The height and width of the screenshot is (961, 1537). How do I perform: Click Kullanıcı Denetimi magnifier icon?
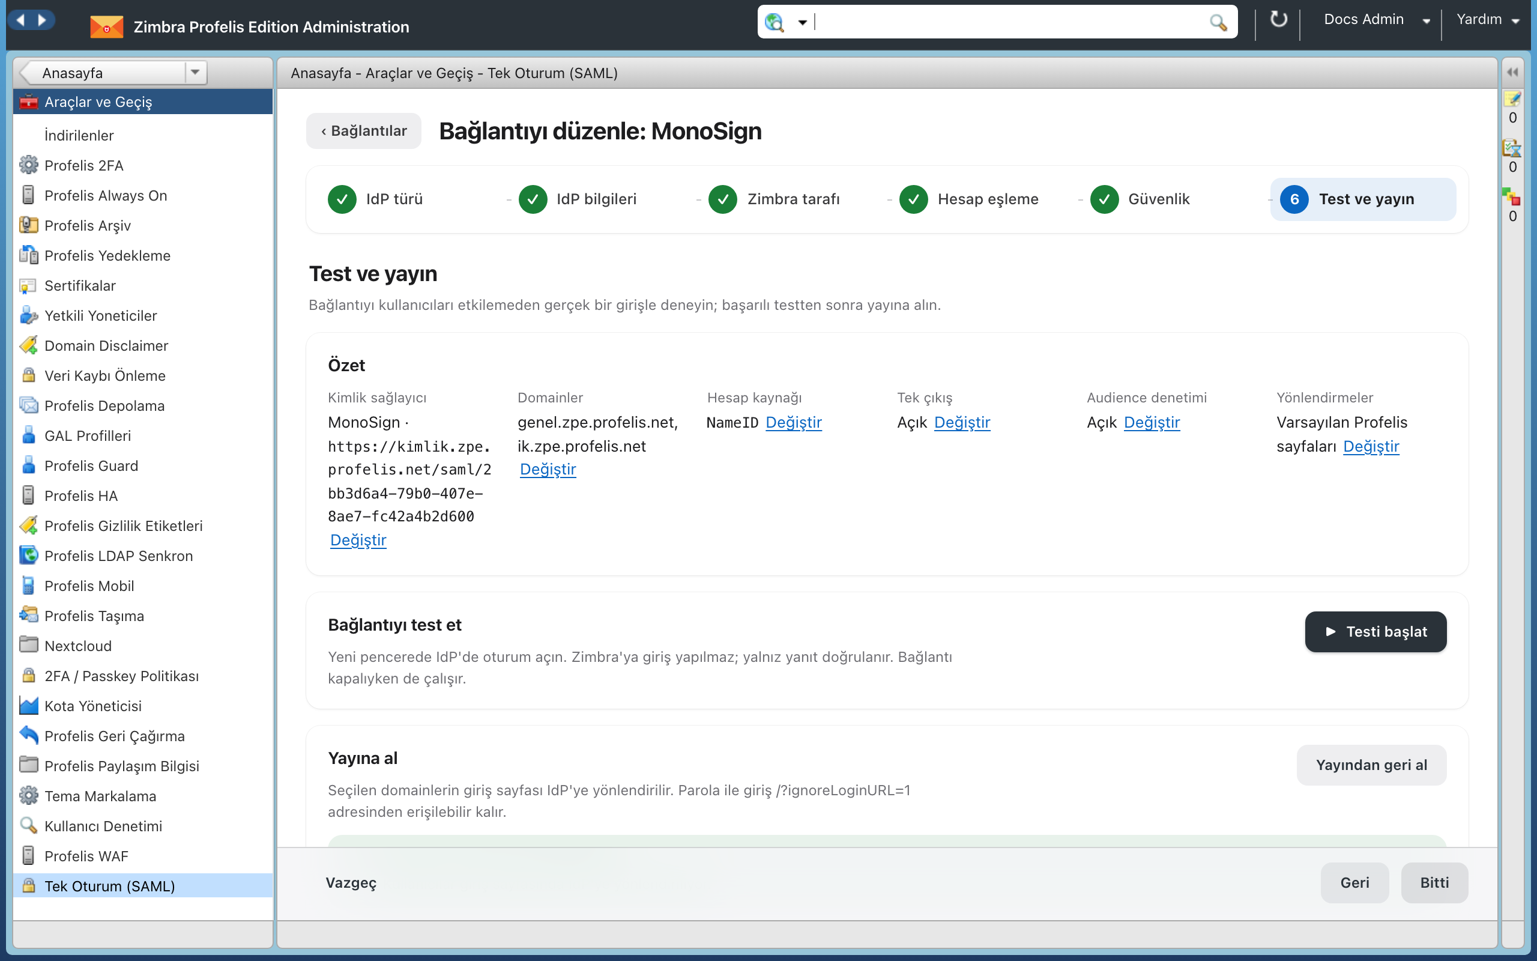pos(28,826)
